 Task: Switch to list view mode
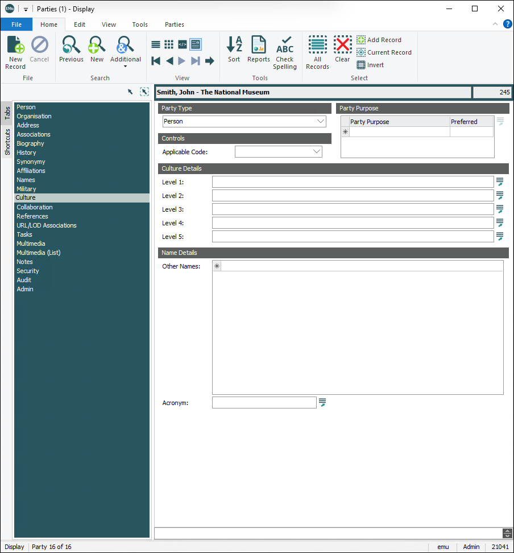(156, 44)
